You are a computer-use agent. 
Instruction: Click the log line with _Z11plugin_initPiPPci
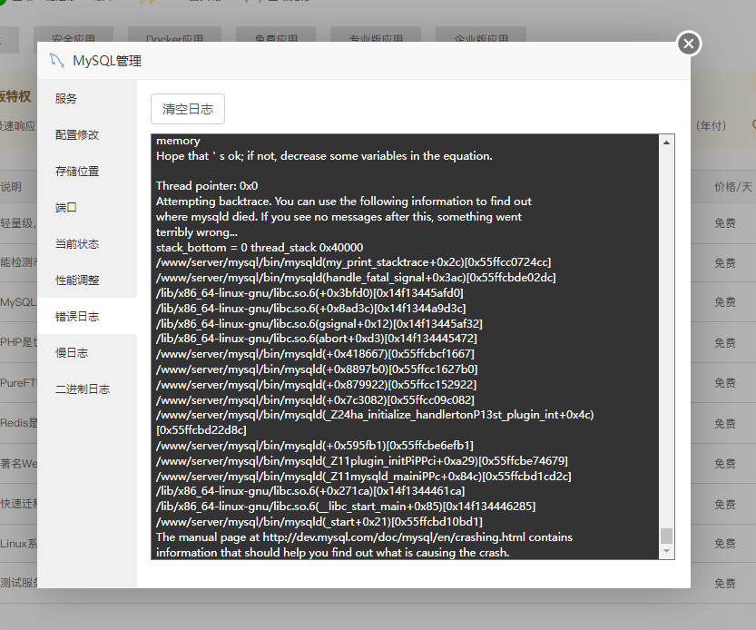[362, 460]
